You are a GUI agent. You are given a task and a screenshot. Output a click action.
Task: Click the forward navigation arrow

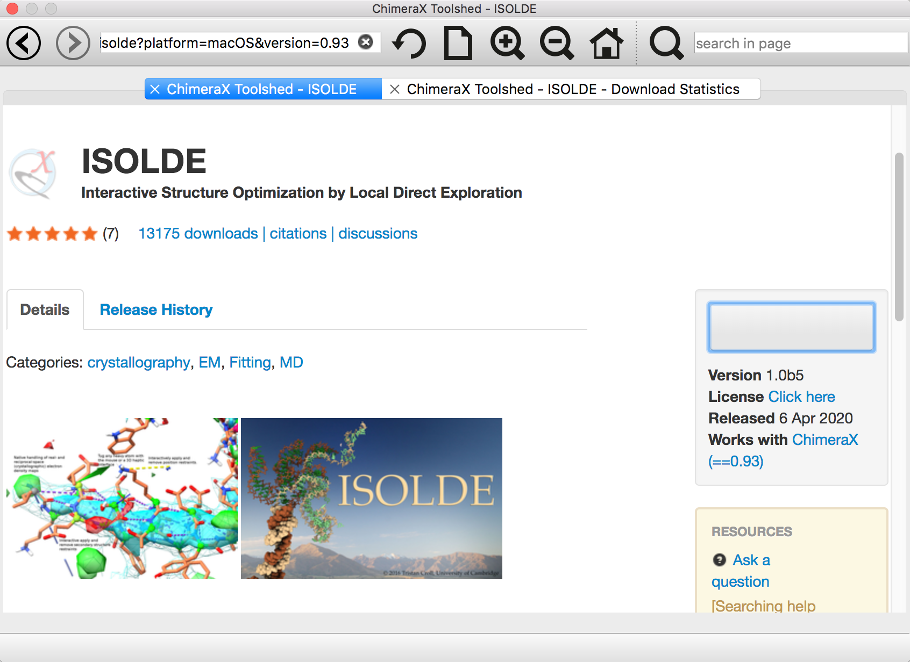[x=73, y=43]
